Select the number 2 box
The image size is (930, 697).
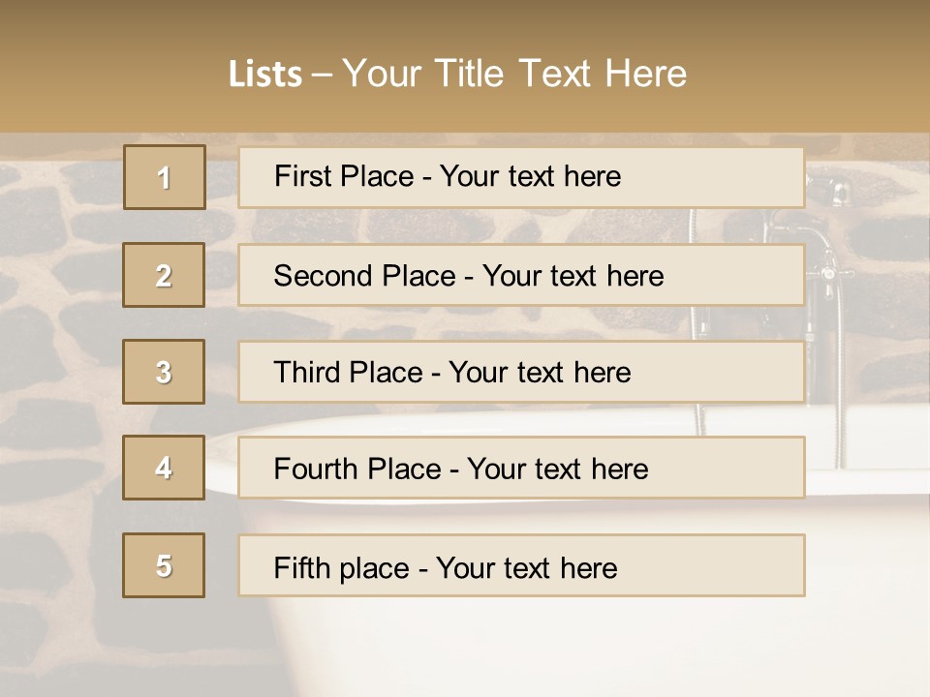(x=164, y=275)
